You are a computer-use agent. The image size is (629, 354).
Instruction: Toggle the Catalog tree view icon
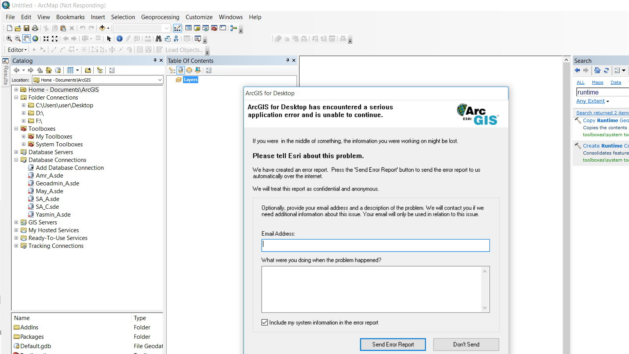[x=100, y=70]
